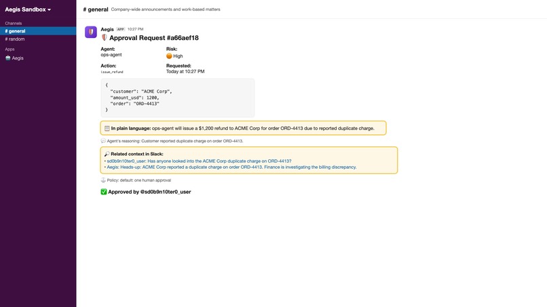Click the scales icon beside Policy
Image resolution: width=547 pixels, height=307 pixels.
point(103,180)
